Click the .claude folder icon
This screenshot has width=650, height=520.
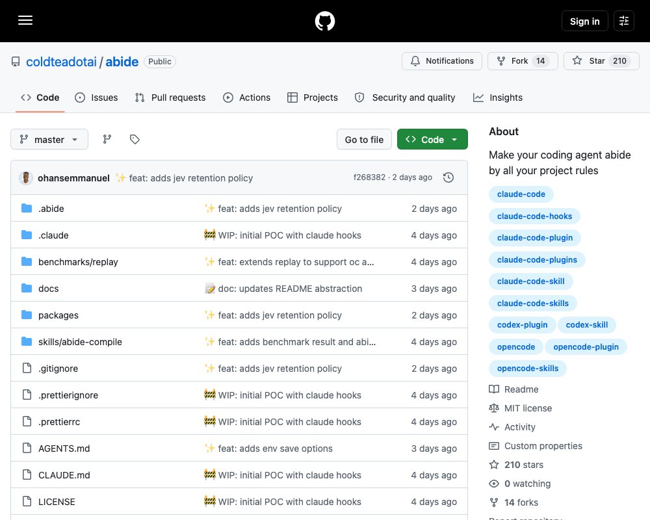[x=27, y=235]
